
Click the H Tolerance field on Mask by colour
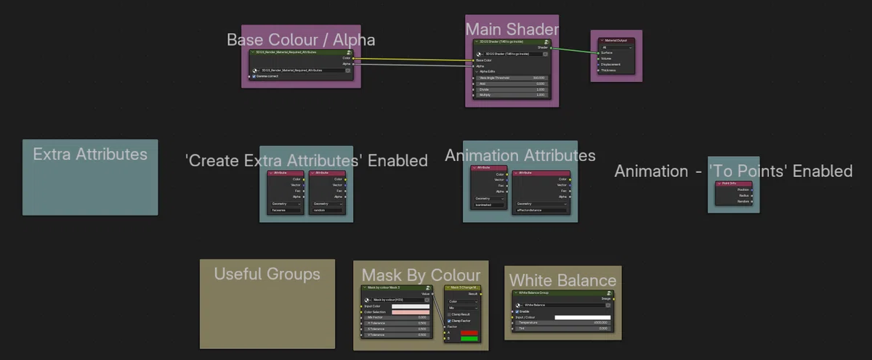tap(396, 323)
